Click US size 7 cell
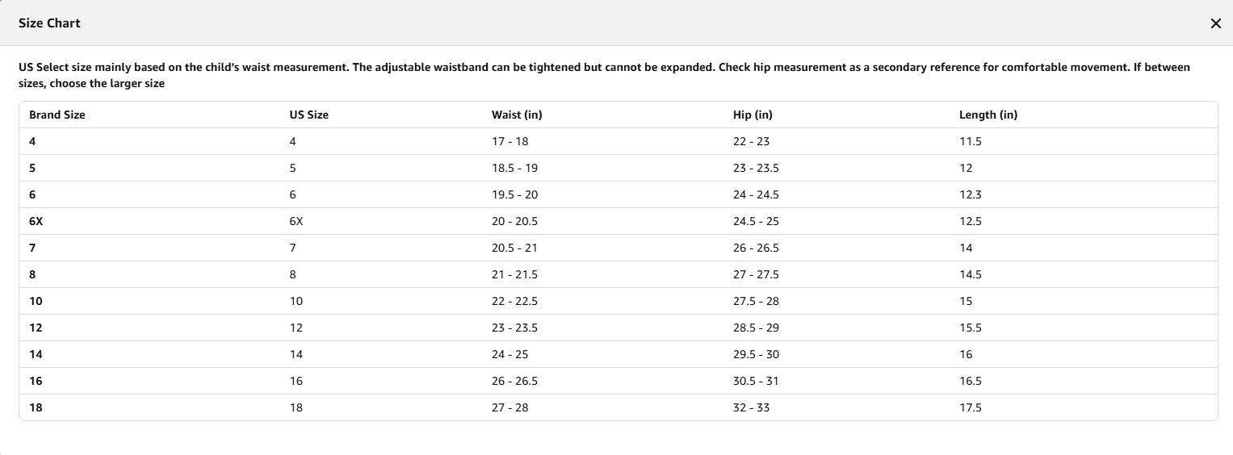Image resolution: width=1233 pixels, height=455 pixels. pos(293,248)
